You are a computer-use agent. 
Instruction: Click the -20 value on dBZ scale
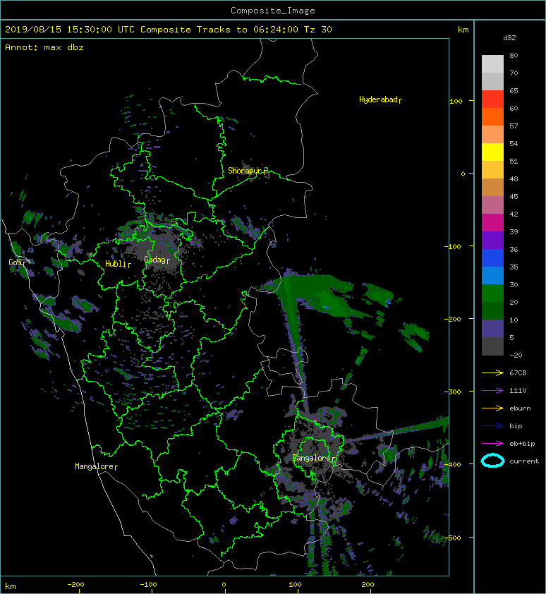tap(516, 355)
